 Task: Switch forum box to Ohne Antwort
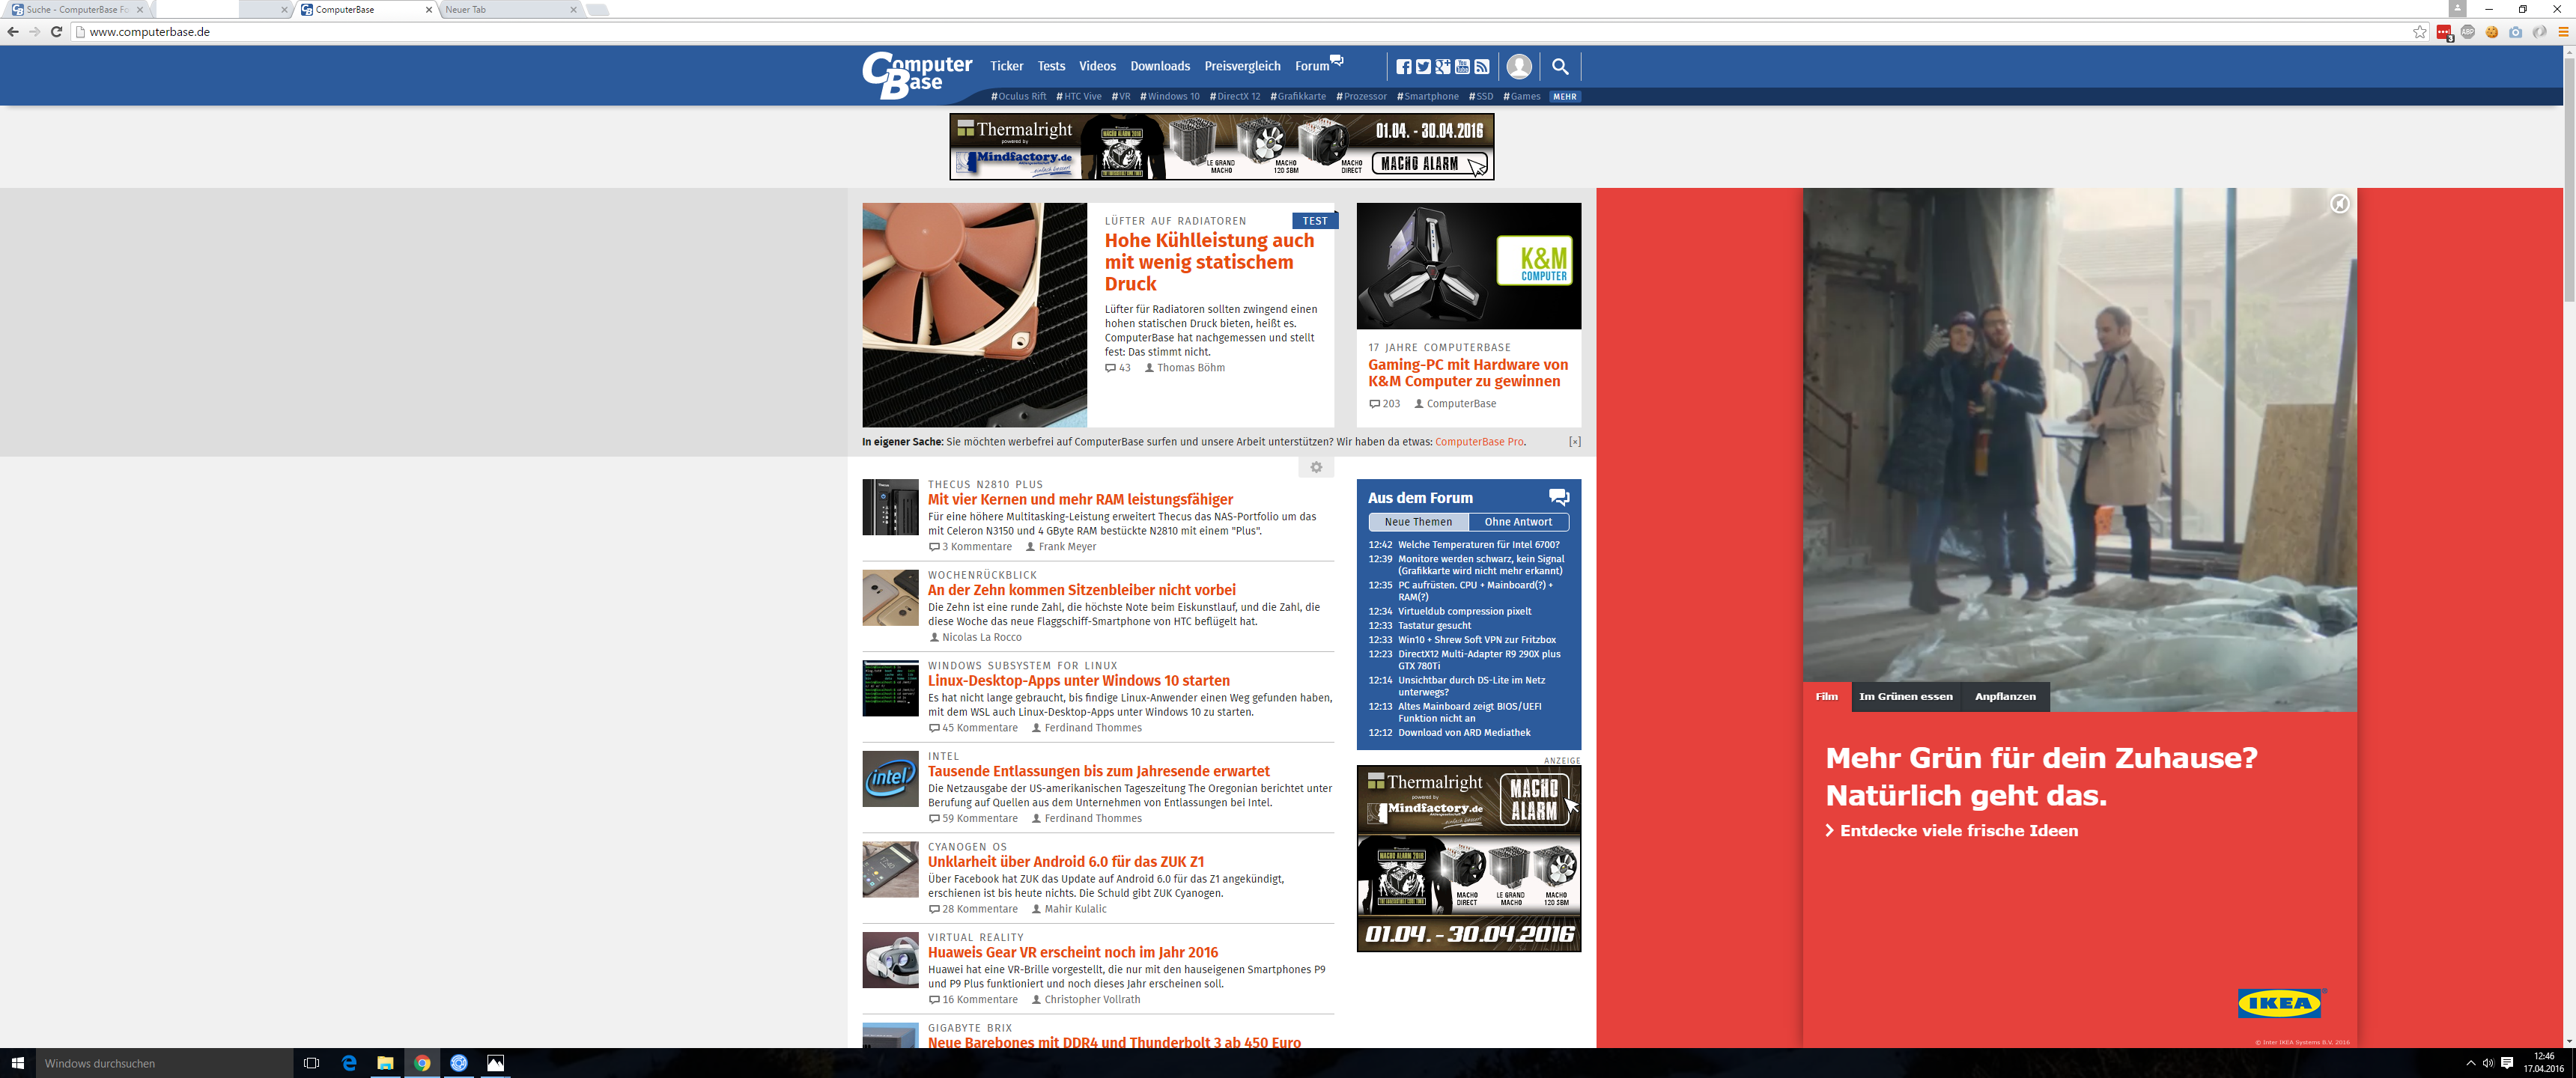[x=1517, y=522]
